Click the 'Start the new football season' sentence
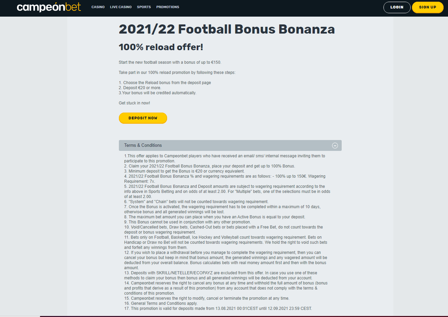Image resolution: width=448 pixels, height=317 pixels. point(170,62)
